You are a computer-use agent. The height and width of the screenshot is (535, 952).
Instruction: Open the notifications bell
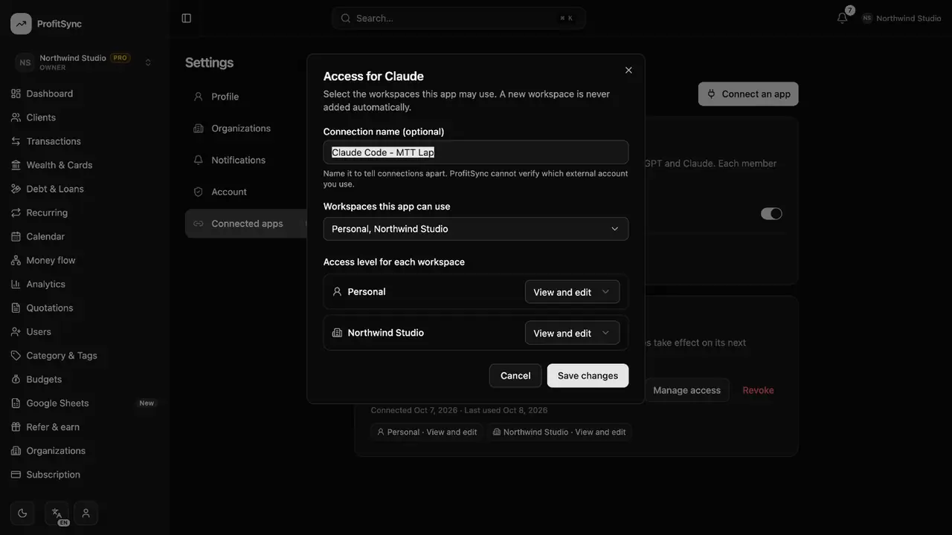tap(842, 18)
